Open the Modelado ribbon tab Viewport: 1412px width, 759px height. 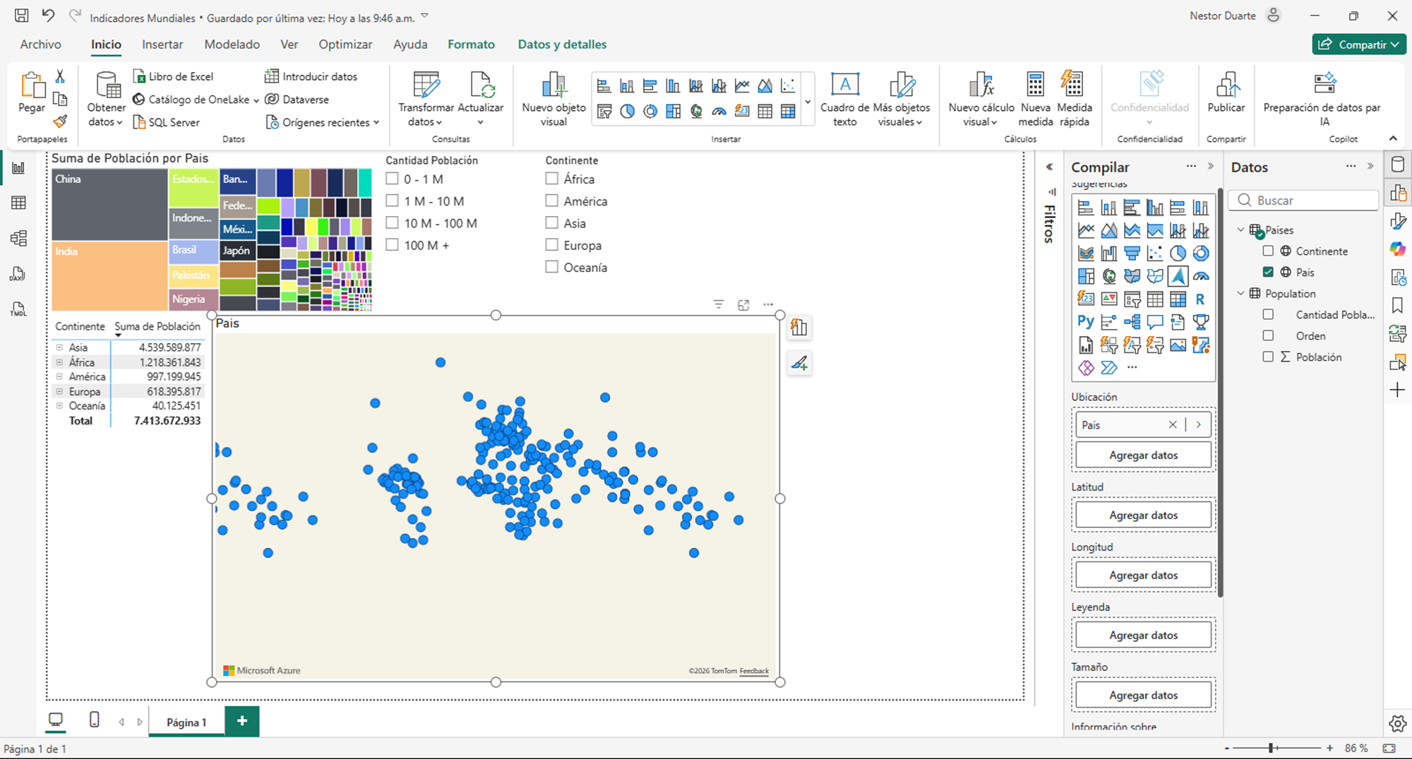pyautogui.click(x=232, y=44)
